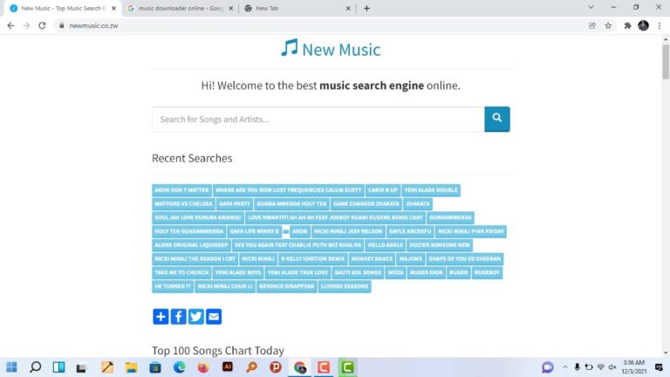
Task: Open the clock and date in taskbar
Action: tap(633, 367)
